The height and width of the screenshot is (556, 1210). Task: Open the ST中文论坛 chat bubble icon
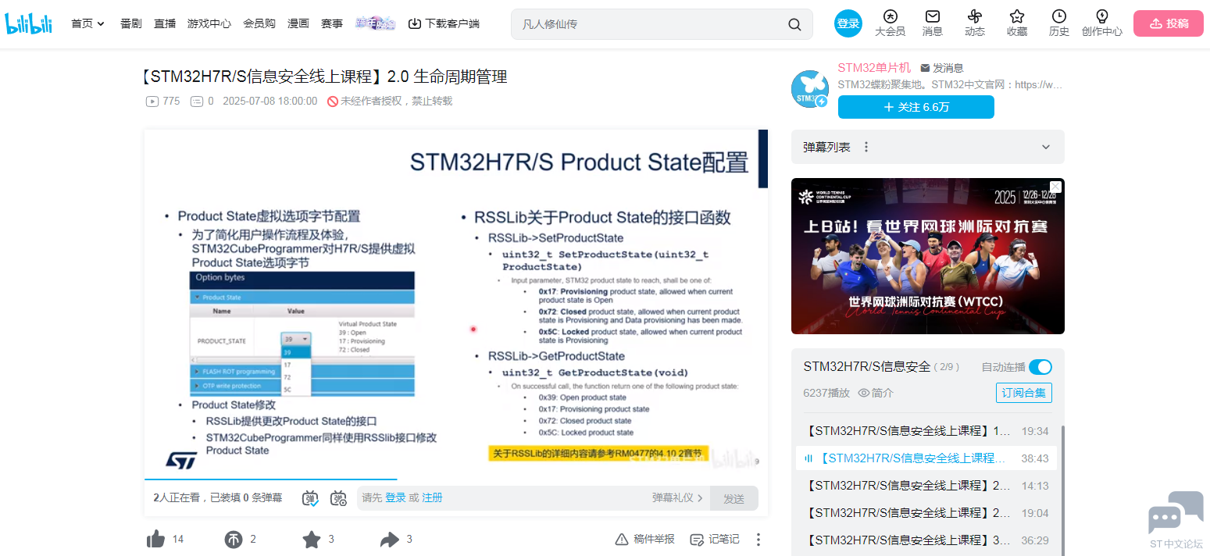(1176, 512)
